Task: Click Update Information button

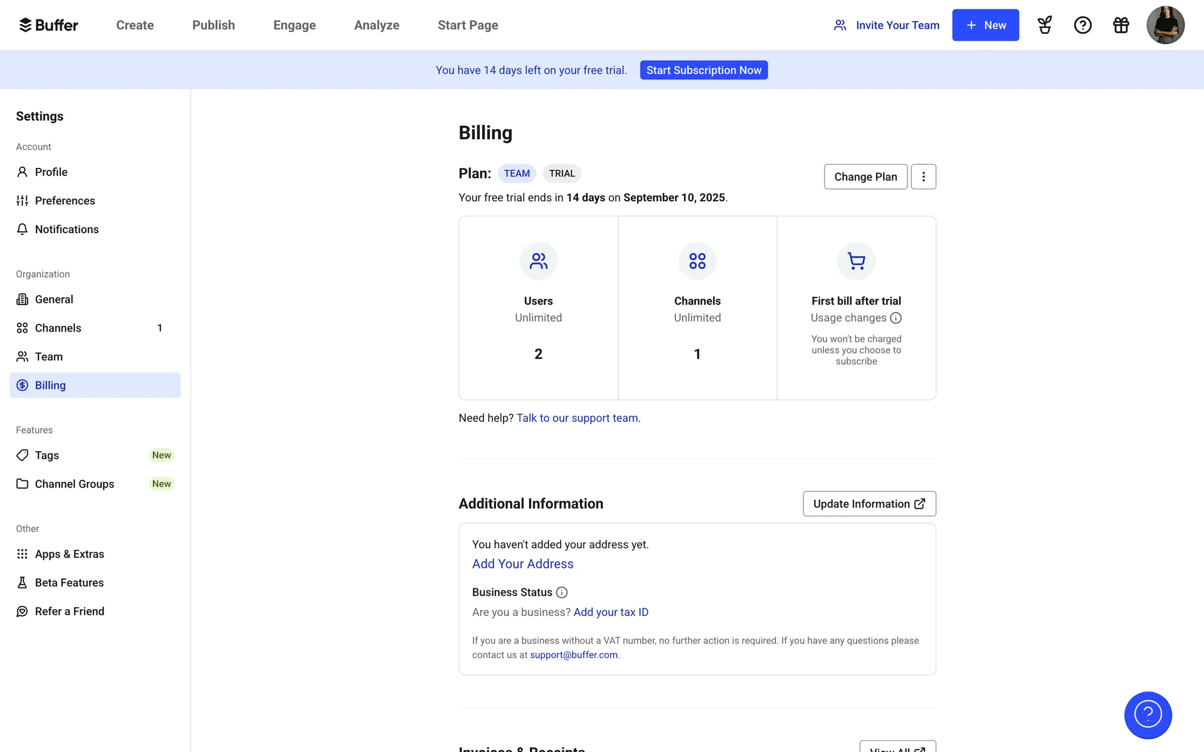Action: 869,504
